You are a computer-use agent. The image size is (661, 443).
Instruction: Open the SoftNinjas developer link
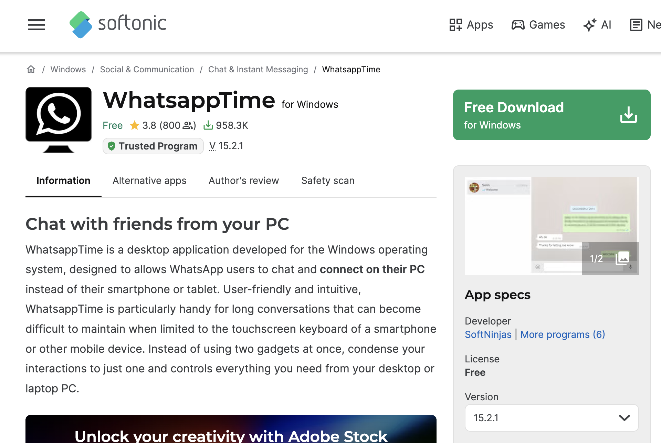point(488,334)
